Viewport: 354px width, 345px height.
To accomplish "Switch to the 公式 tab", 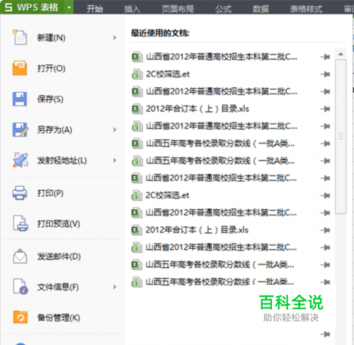I will pyautogui.click(x=223, y=9).
